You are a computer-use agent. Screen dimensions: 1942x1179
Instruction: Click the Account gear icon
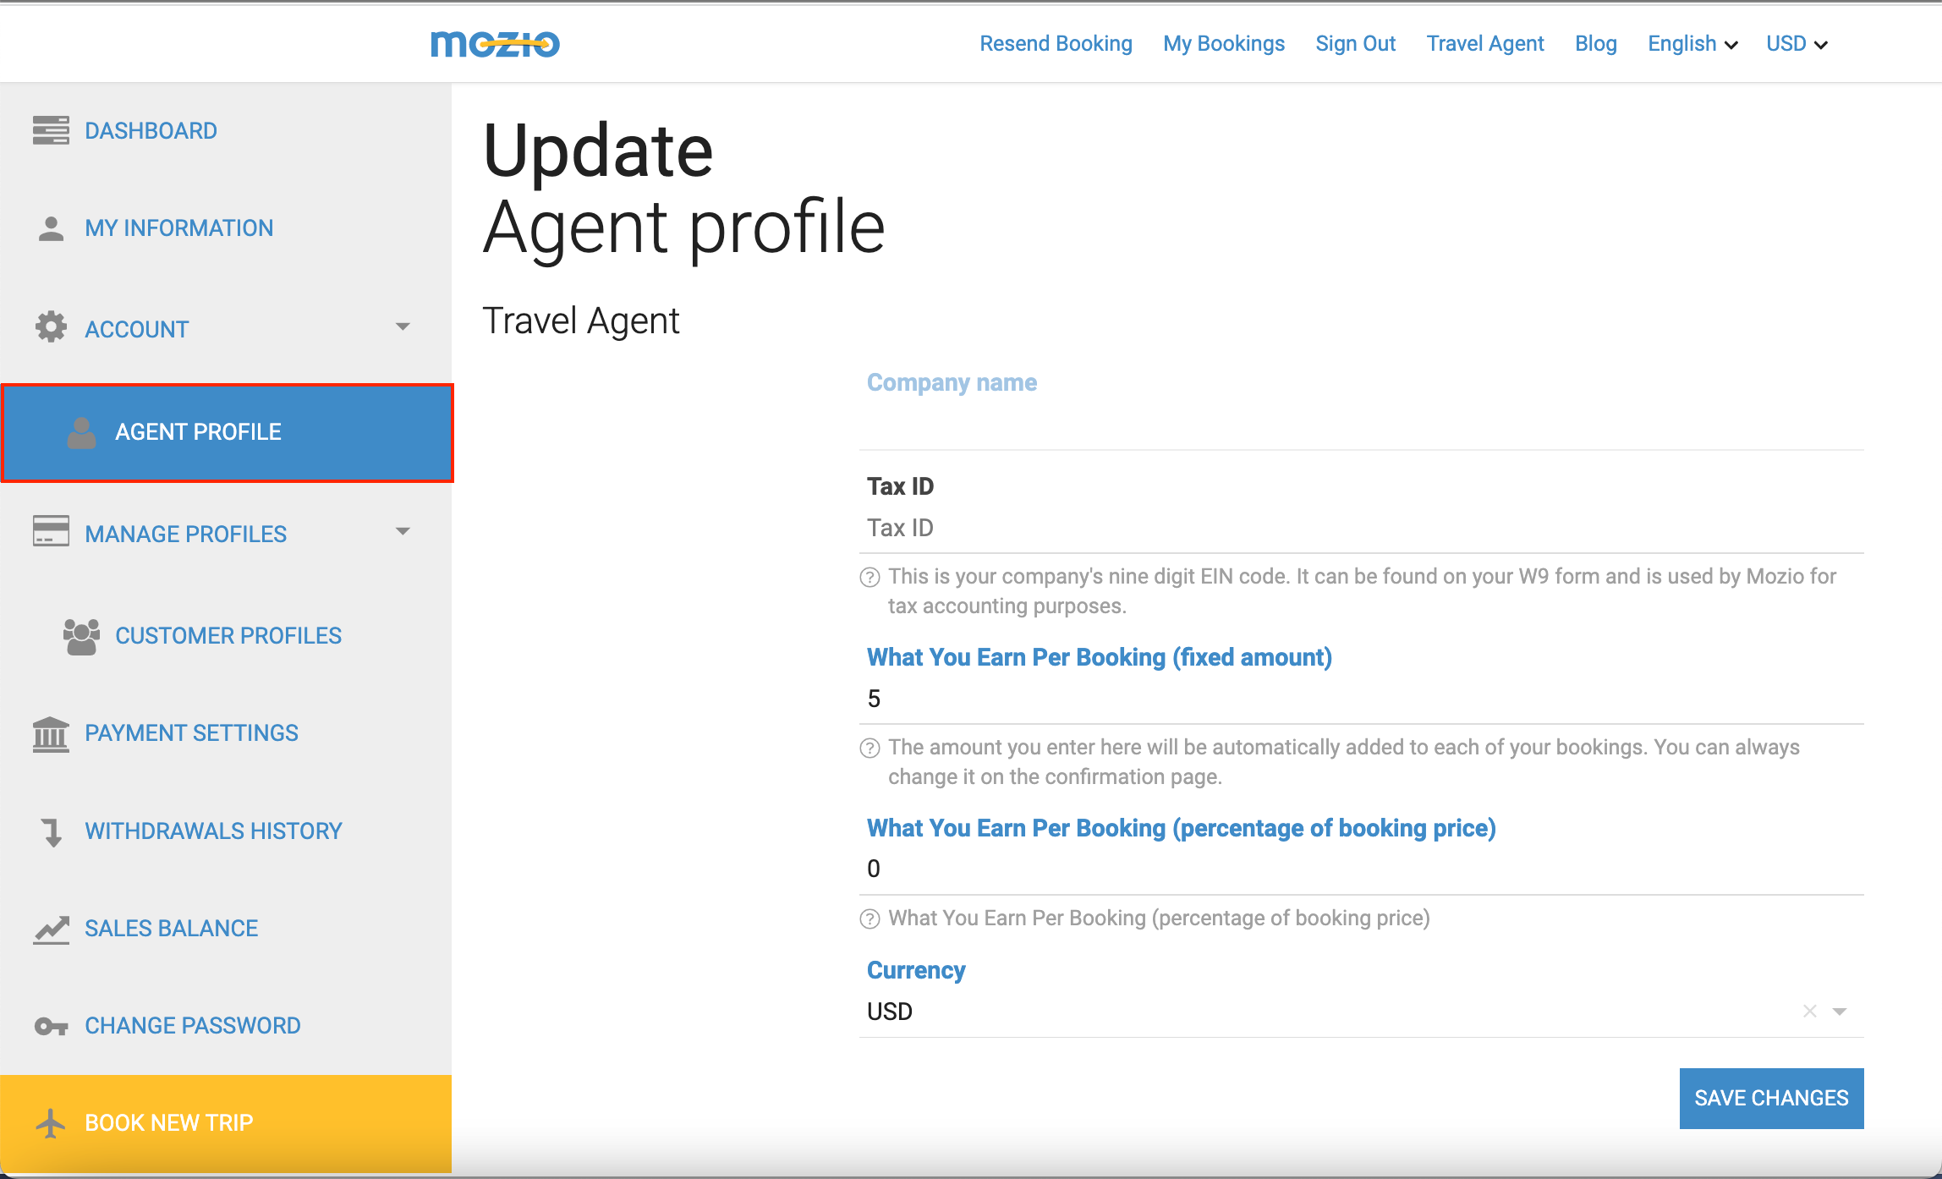coord(50,328)
